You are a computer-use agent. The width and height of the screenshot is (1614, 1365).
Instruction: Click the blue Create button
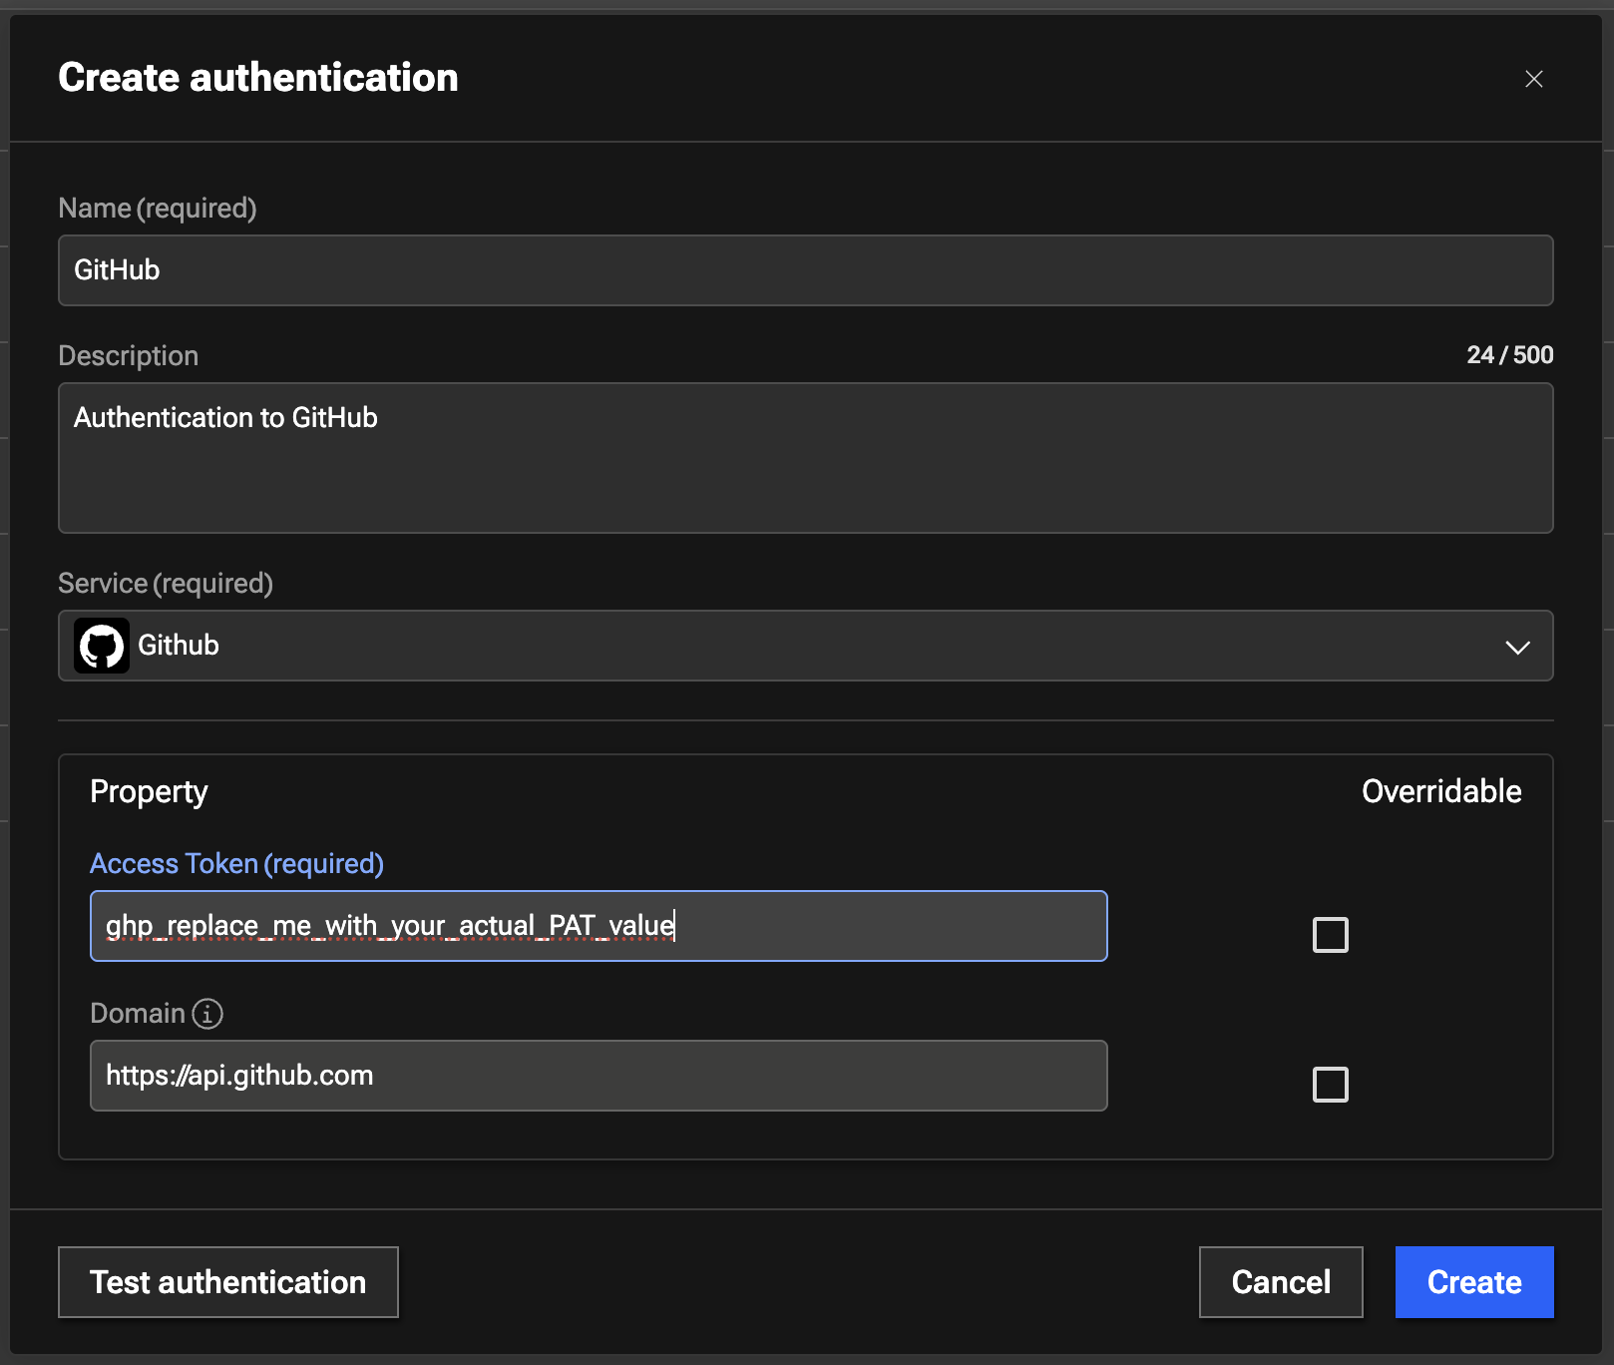pos(1473,1282)
